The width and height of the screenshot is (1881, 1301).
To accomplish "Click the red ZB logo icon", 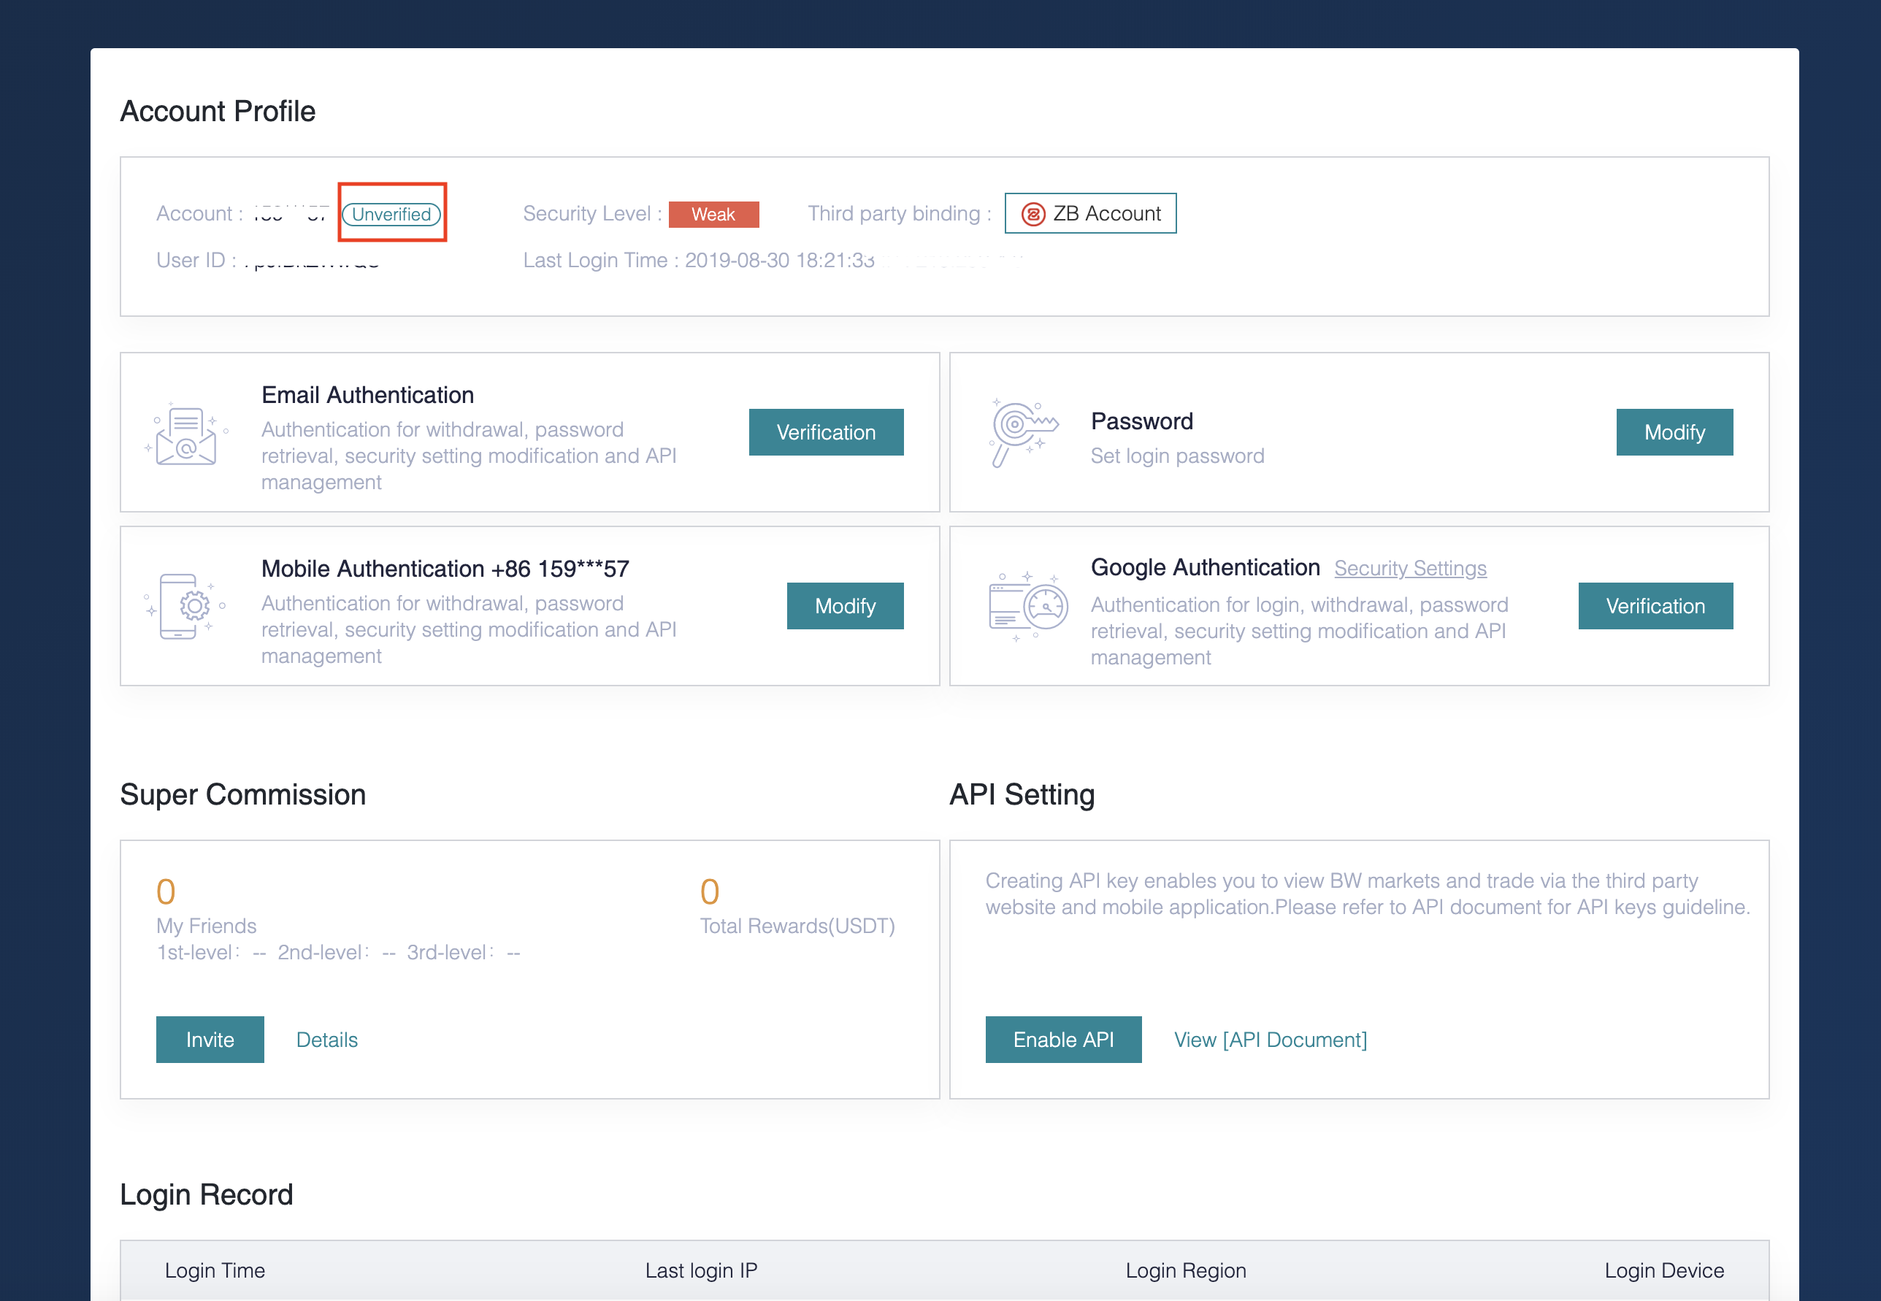I will point(1033,215).
